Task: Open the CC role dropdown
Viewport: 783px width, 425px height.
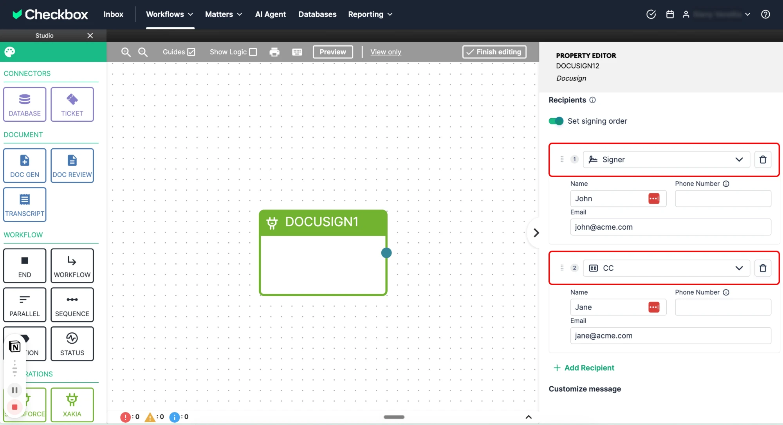Action: pyautogui.click(x=666, y=268)
